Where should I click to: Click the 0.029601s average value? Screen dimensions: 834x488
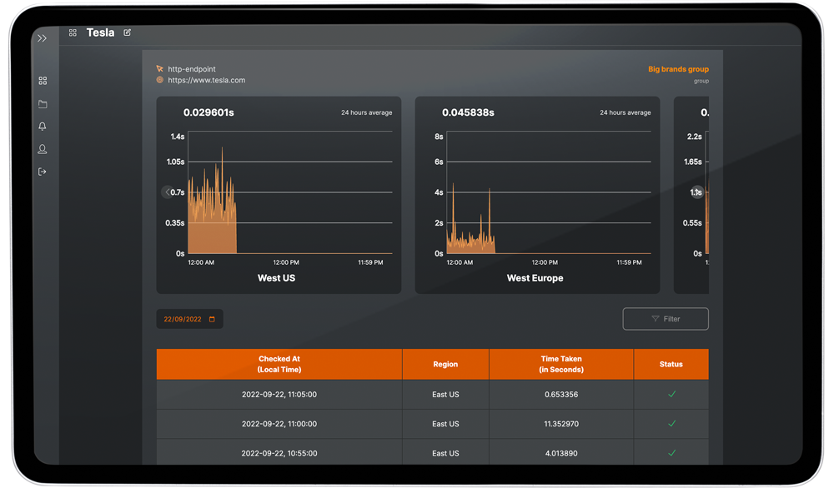pyautogui.click(x=208, y=112)
